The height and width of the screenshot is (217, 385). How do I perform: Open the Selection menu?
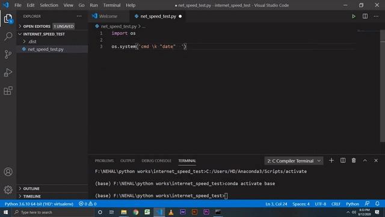49,5
